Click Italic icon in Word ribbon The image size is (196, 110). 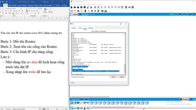(8, 11)
